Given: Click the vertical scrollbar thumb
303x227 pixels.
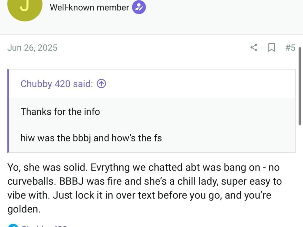Looking at the screenshot, I should click(299, 86).
